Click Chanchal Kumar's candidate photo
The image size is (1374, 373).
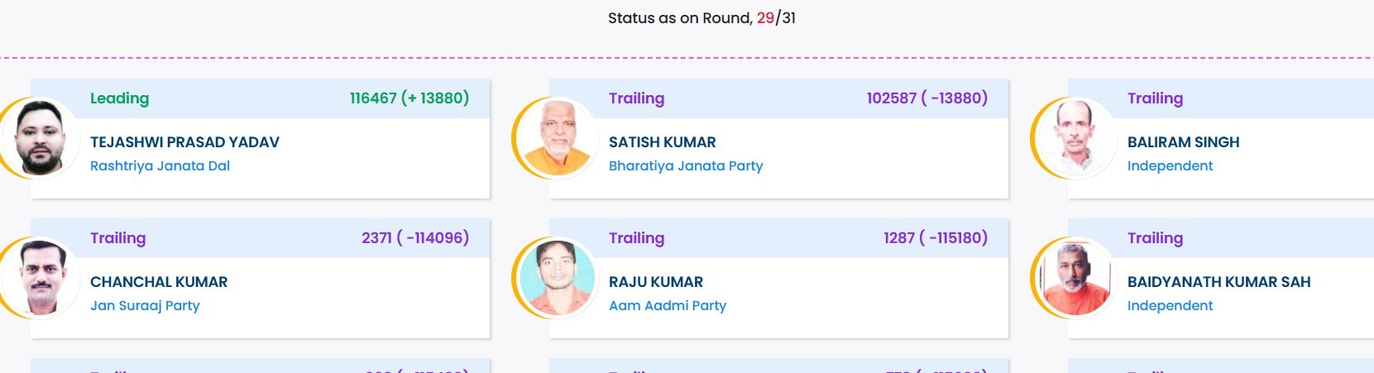pyautogui.click(x=38, y=278)
